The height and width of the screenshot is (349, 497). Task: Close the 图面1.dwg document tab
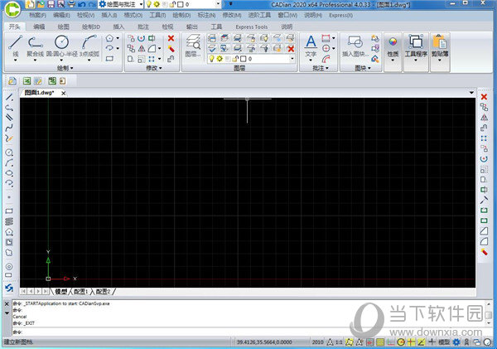[x=65, y=93]
